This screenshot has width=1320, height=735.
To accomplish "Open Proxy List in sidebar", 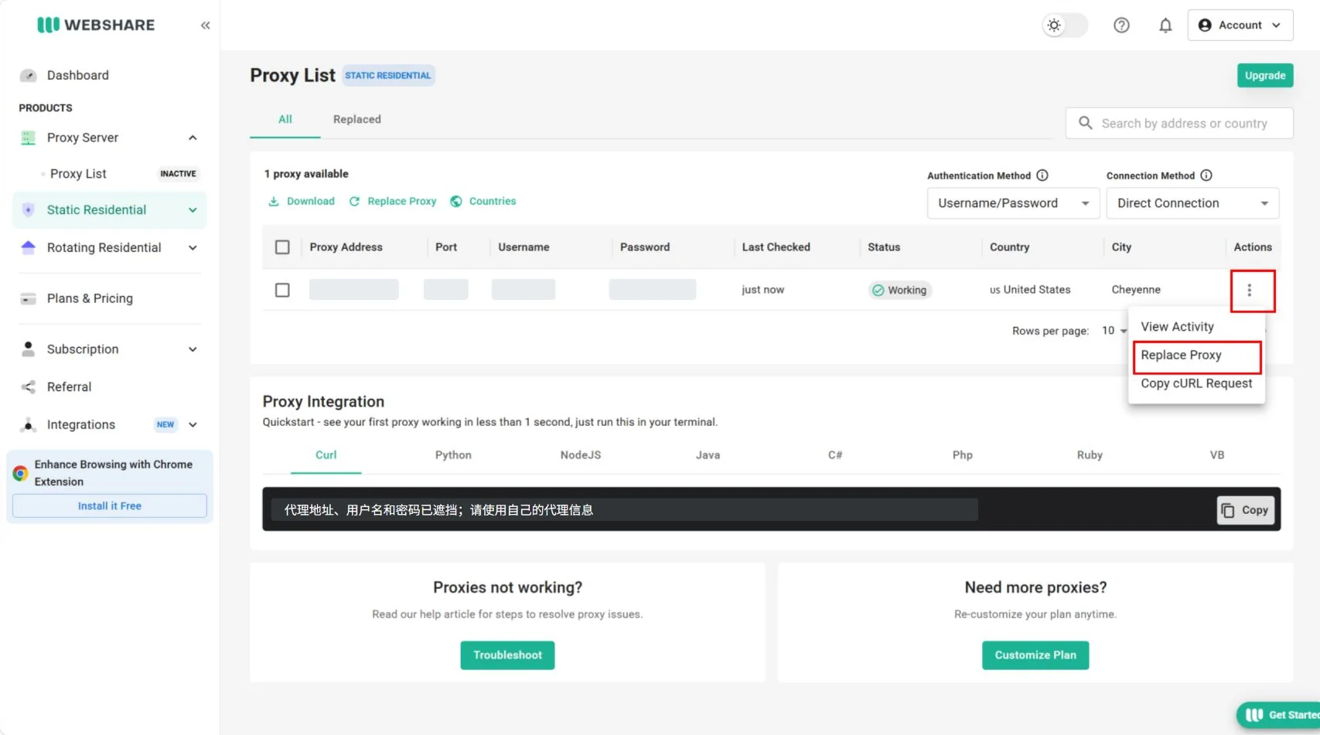I will coord(78,174).
